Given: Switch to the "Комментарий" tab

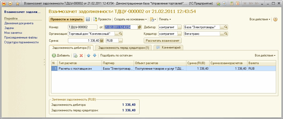Looking at the screenshot, I should (x=168, y=47).
